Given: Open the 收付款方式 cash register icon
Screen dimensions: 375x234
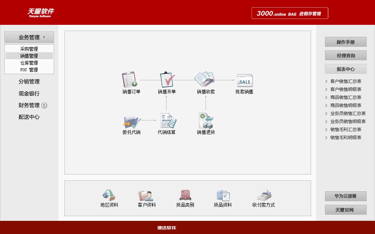Looking at the screenshot, I should (264, 195).
